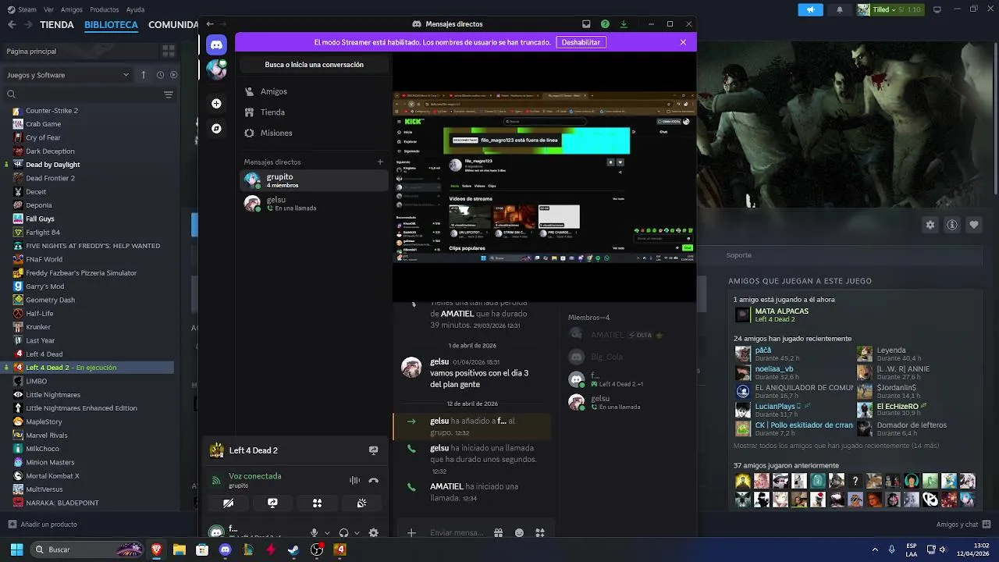Open Steam notifications bell
This screenshot has width=999, height=562.
(x=840, y=9)
